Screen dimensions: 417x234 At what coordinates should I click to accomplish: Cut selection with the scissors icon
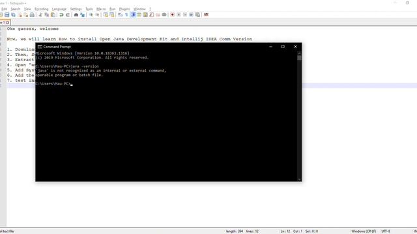pyautogui.click(x=40, y=15)
